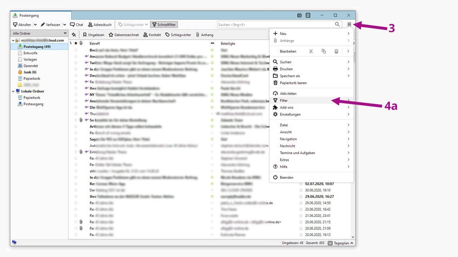Open the tasks icon in title bar
458x257 pixels.
(308, 15)
